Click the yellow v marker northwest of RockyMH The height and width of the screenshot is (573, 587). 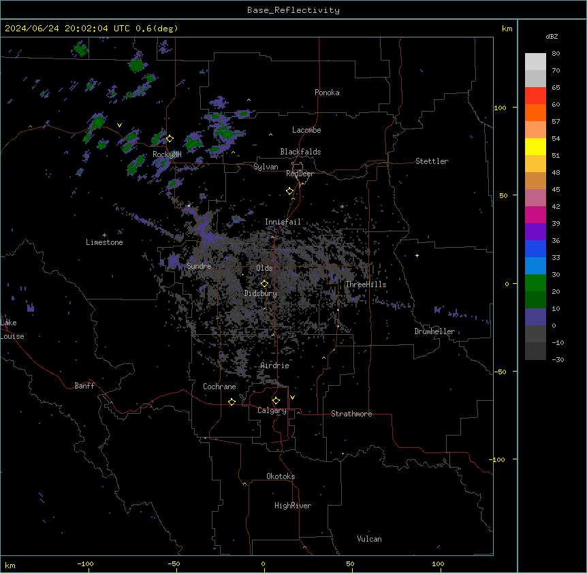119,125
